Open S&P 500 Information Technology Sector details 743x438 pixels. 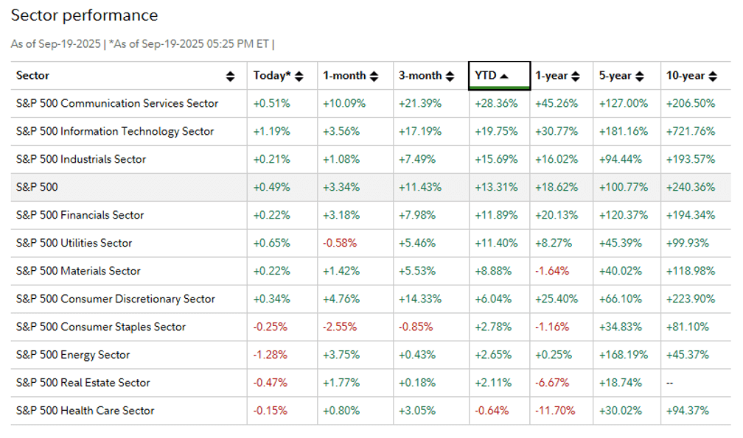[116, 131]
